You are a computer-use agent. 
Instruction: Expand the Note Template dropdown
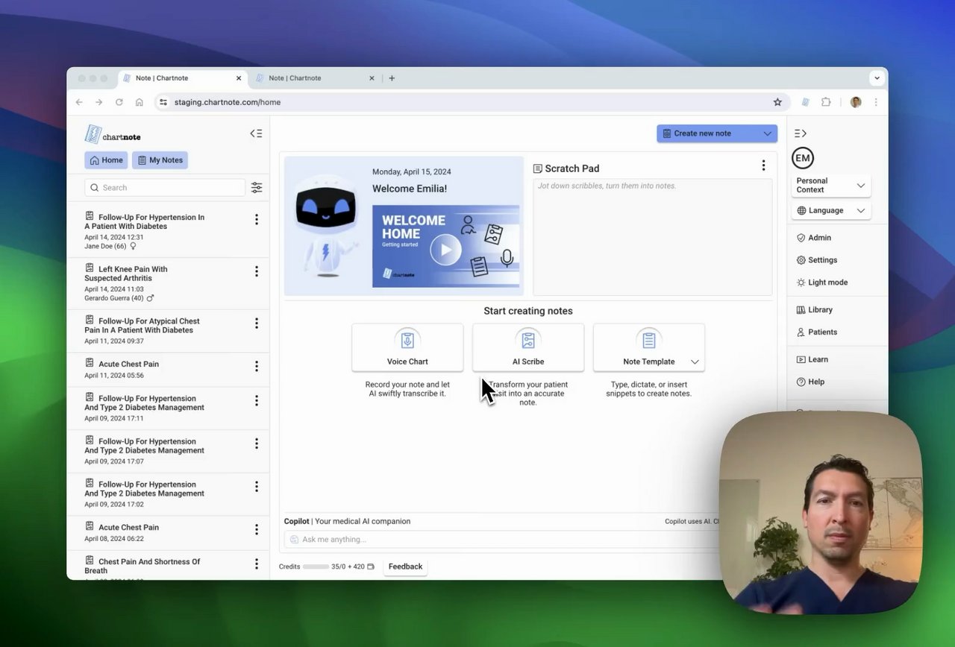[695, 362]
